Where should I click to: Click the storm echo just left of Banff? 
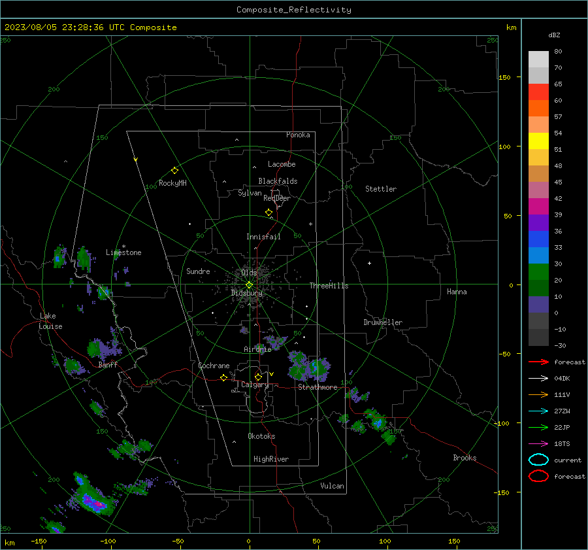pos(74,366)
